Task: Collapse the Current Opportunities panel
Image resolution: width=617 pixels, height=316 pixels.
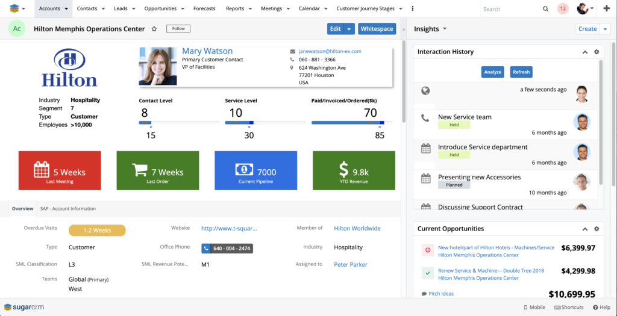Action: point(584,229)
